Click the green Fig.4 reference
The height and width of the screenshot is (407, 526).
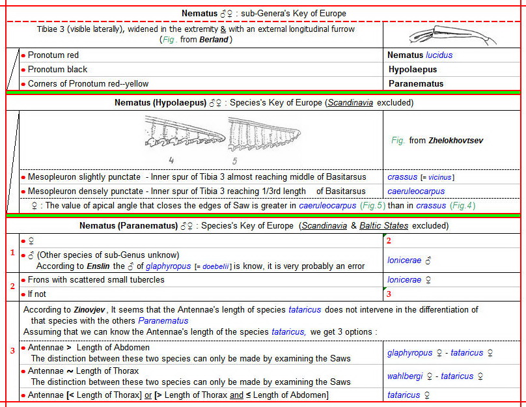pyautogui.click(x=462, y=206)
